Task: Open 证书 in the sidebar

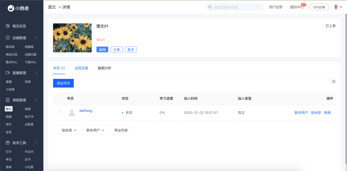Action: coord(28,159)
